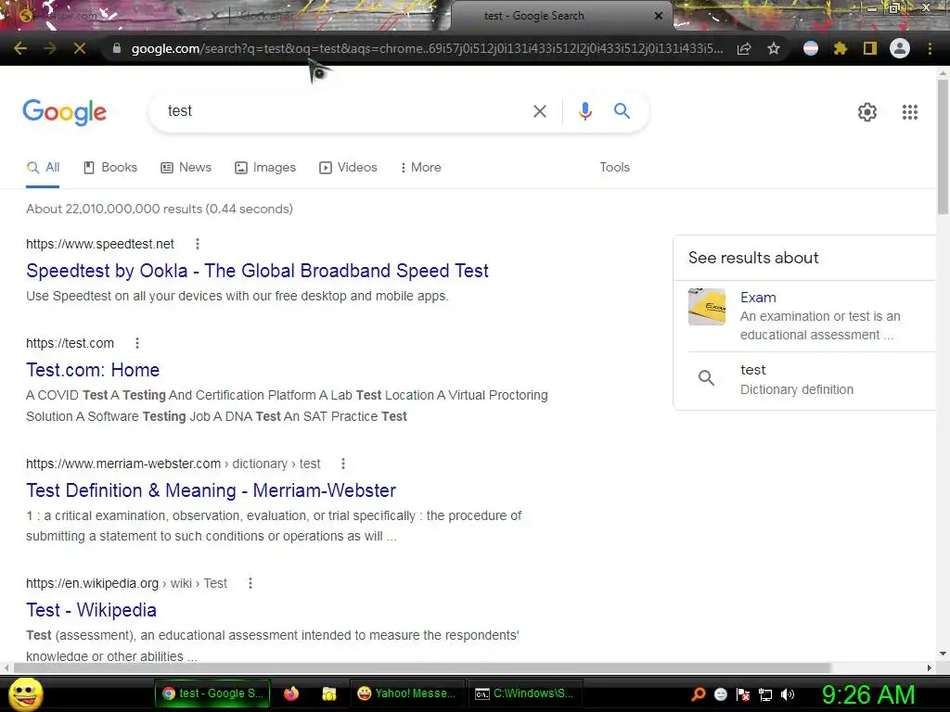950x712 pixels.
Task: Open volume control in tray
Action: (788, 694)
